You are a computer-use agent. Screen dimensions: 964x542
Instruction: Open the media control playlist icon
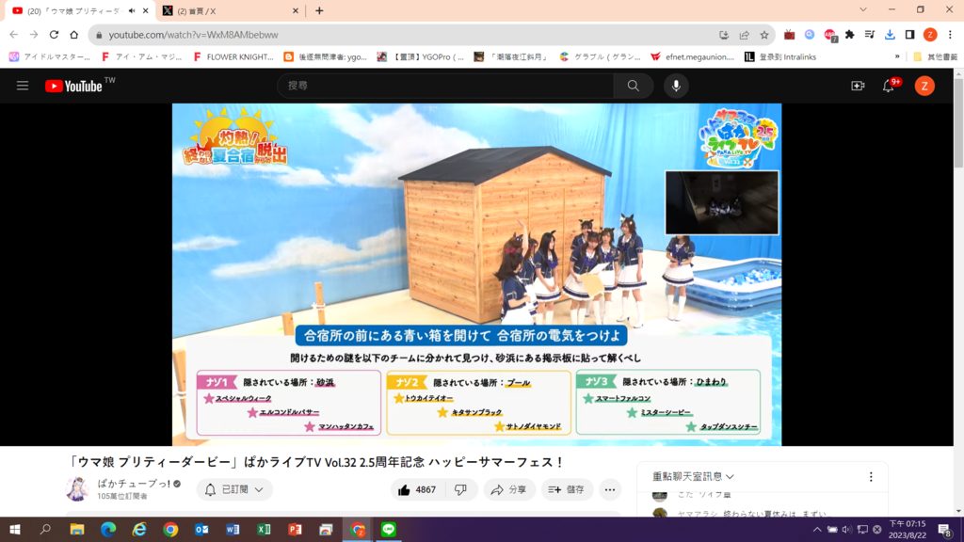pyautogui.click(x=869, y=35)
